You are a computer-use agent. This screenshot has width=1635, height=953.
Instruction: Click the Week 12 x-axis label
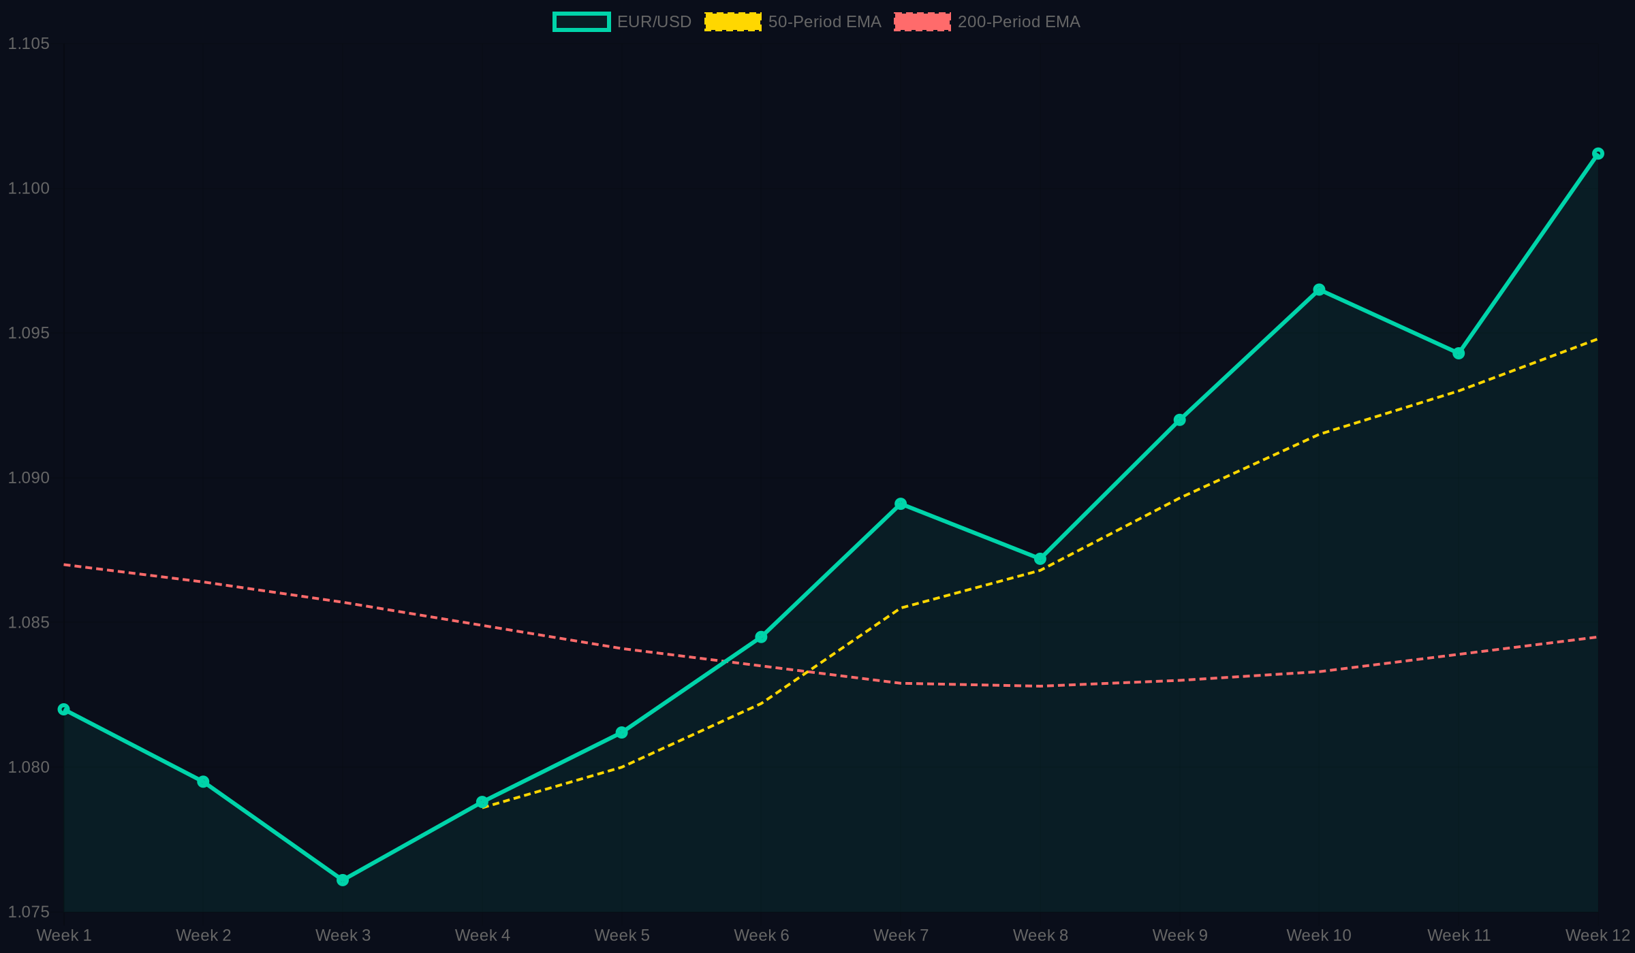point(1597,935)
